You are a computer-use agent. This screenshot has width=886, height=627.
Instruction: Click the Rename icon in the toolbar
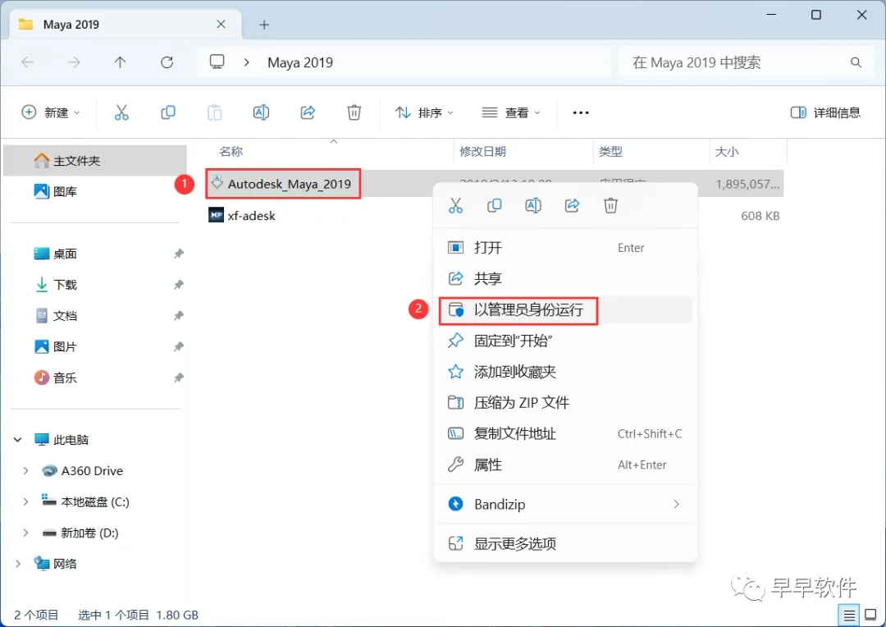click(x=261, y=112)
